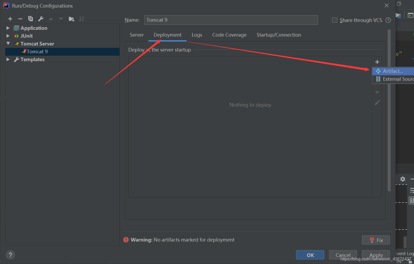Viewport: 414px width, 264px height.
Task: Click the Apply button
Action: tap(376, 255)
